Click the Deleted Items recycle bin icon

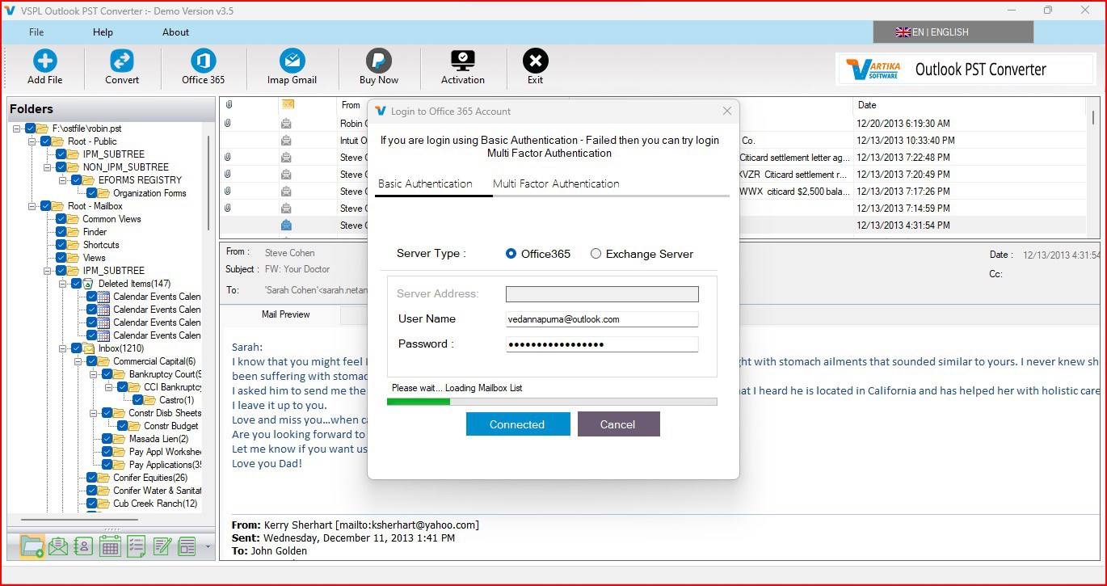coord(89,284)
